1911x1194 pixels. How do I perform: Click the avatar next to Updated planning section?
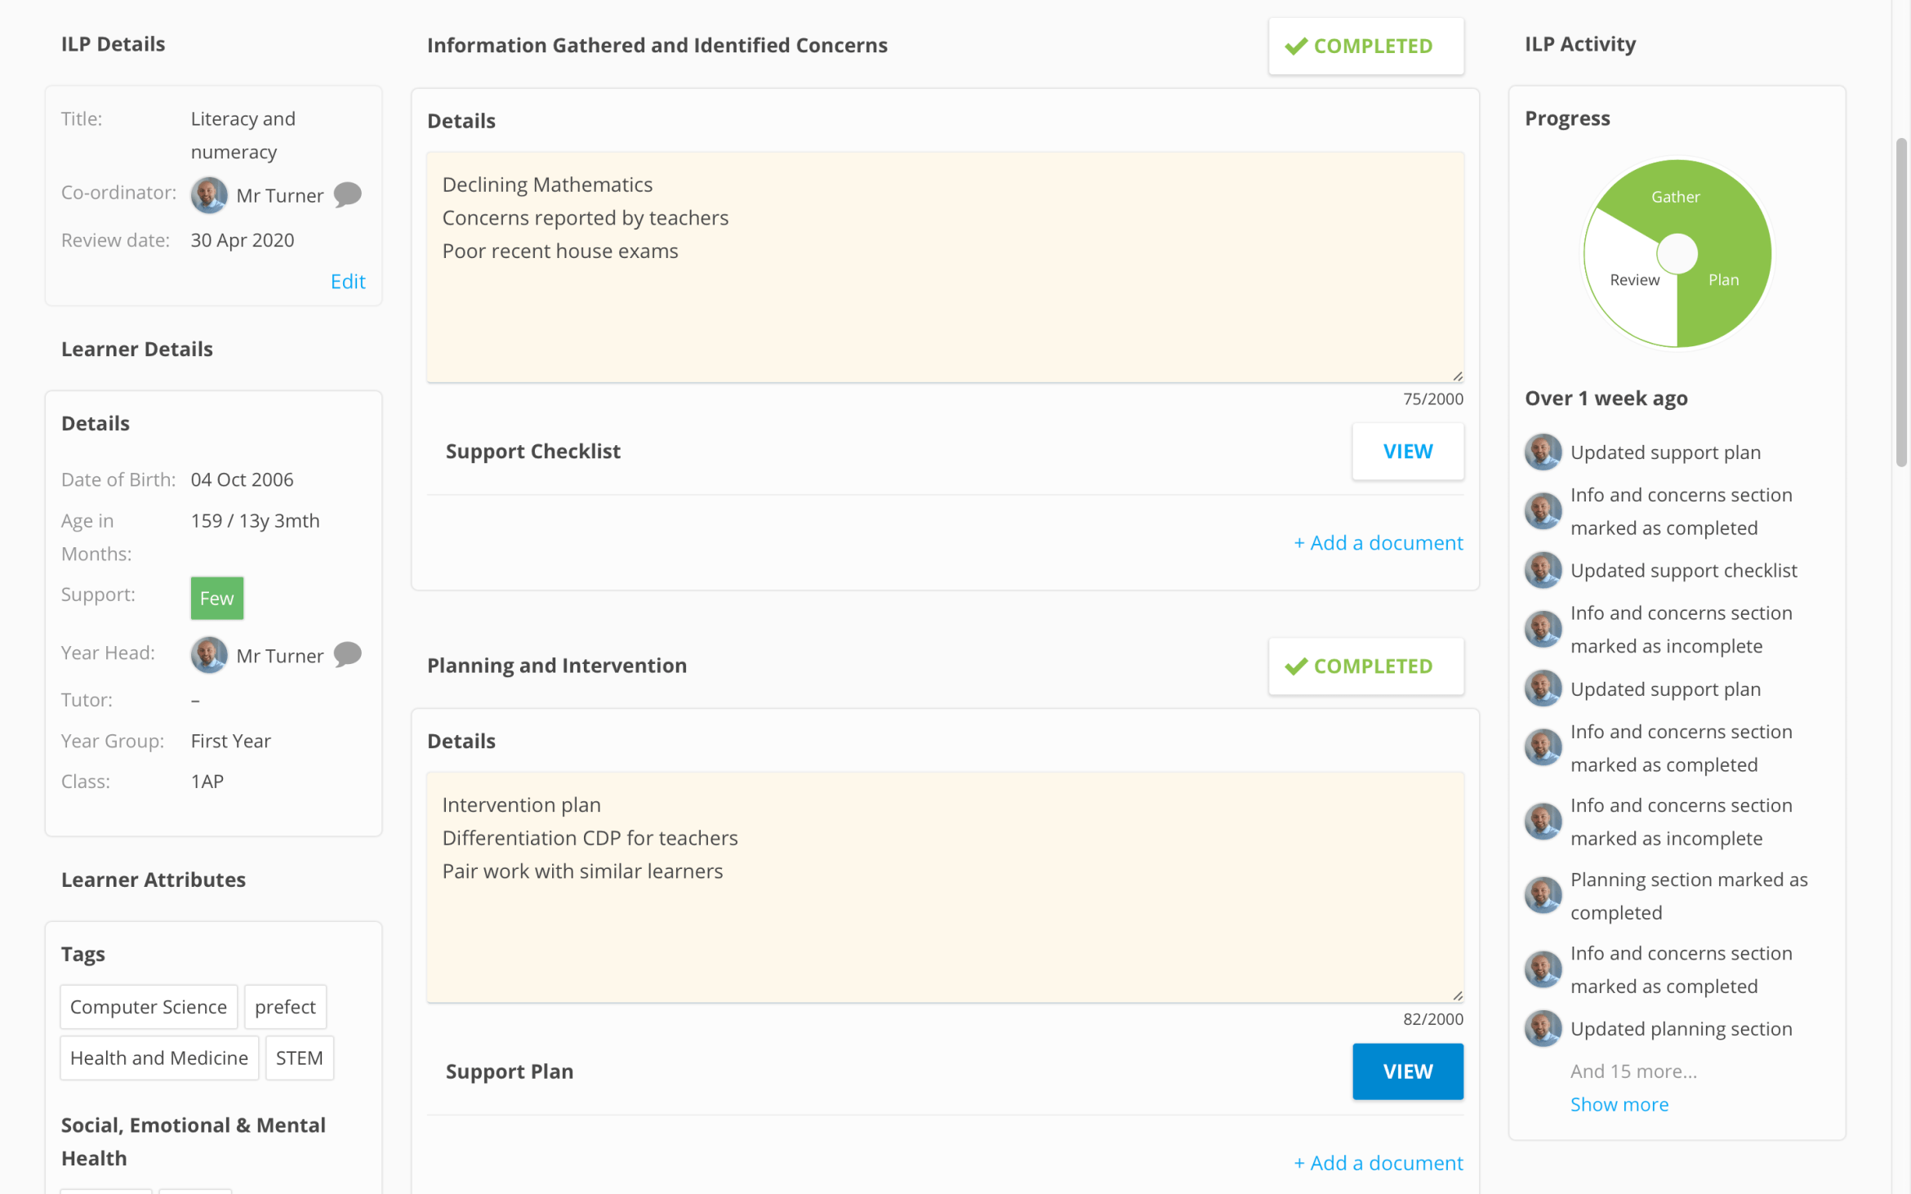[x=1543, y=1029]
